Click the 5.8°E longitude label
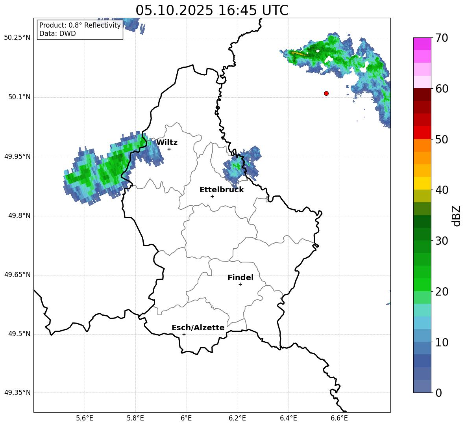Viewport: 466px width, 426px height. [135, 419]
